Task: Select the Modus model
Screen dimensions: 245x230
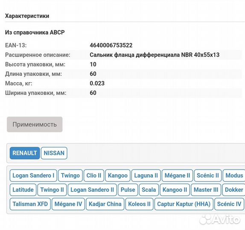Action: click(234, 175)
